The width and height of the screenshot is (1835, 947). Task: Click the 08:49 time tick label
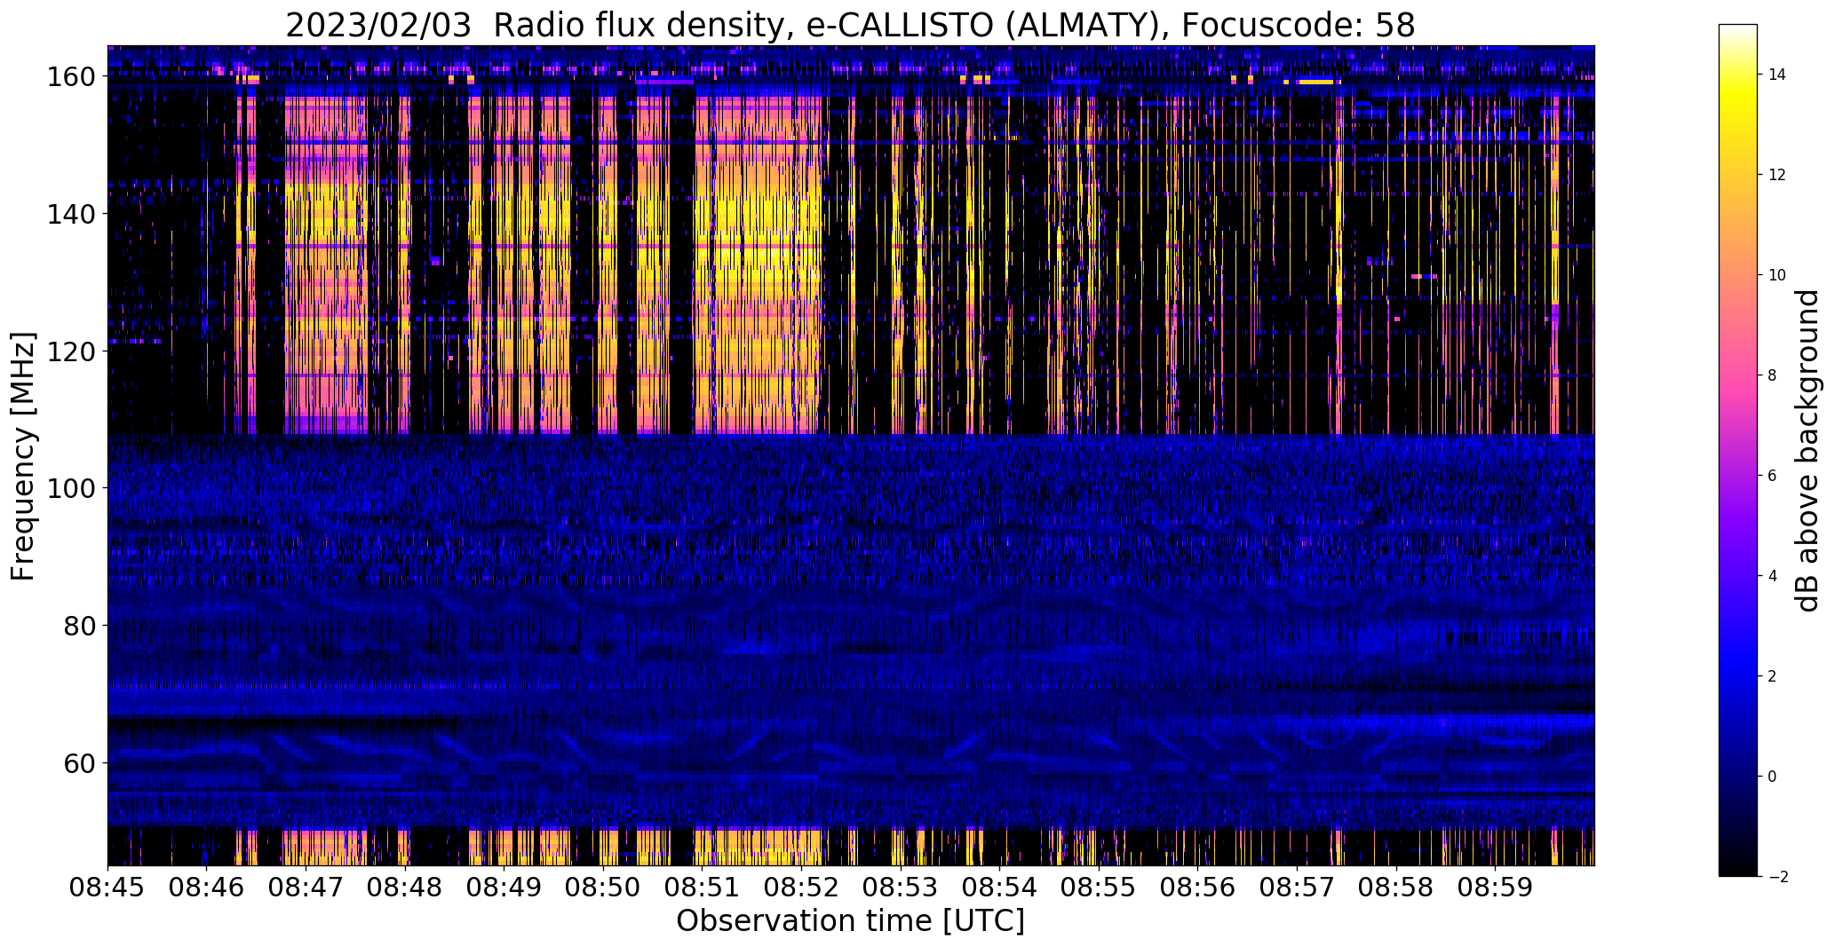[504, 888]
